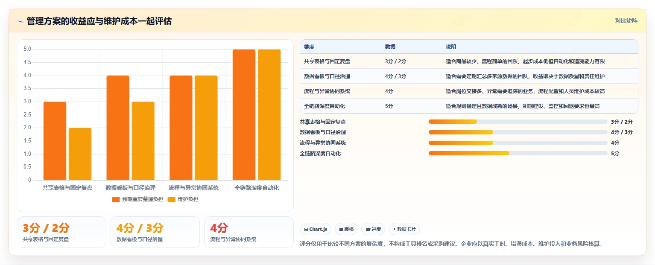The image size is (655, 265).
Task: Click the 数据 table column header
Action: (x=390, y=47)
